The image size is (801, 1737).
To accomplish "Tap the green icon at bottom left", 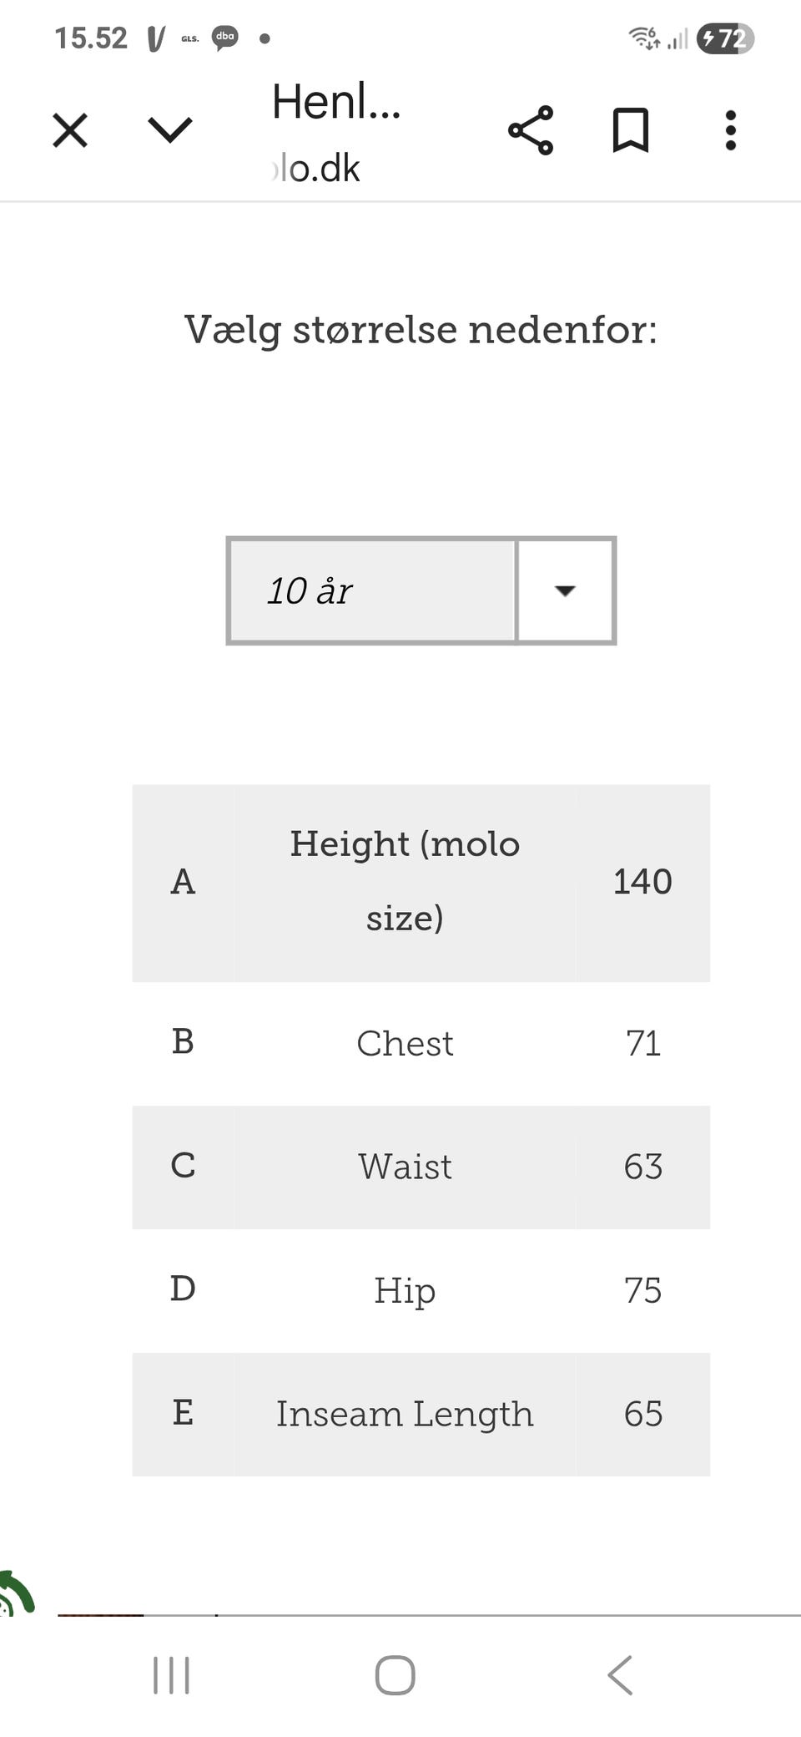I will coord(15,1593).
